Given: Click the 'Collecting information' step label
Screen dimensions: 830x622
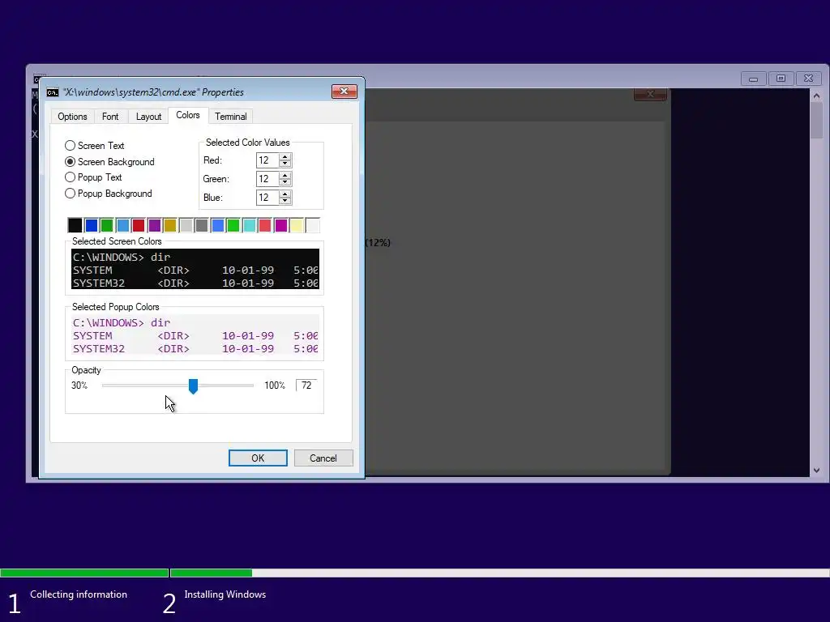Looking at the screenshot, I should coord(79,594).
